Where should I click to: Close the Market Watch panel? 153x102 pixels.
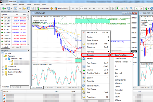[29, 11]
